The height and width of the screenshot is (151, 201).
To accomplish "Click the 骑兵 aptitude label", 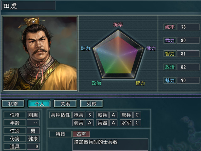I will (x=79, y=123).
